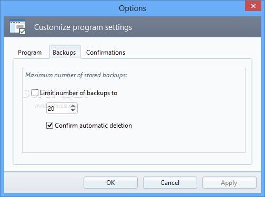The height and width of the screenshot is (197, 265).
Task: Click the Options title bar text
Action: point(132,8)
